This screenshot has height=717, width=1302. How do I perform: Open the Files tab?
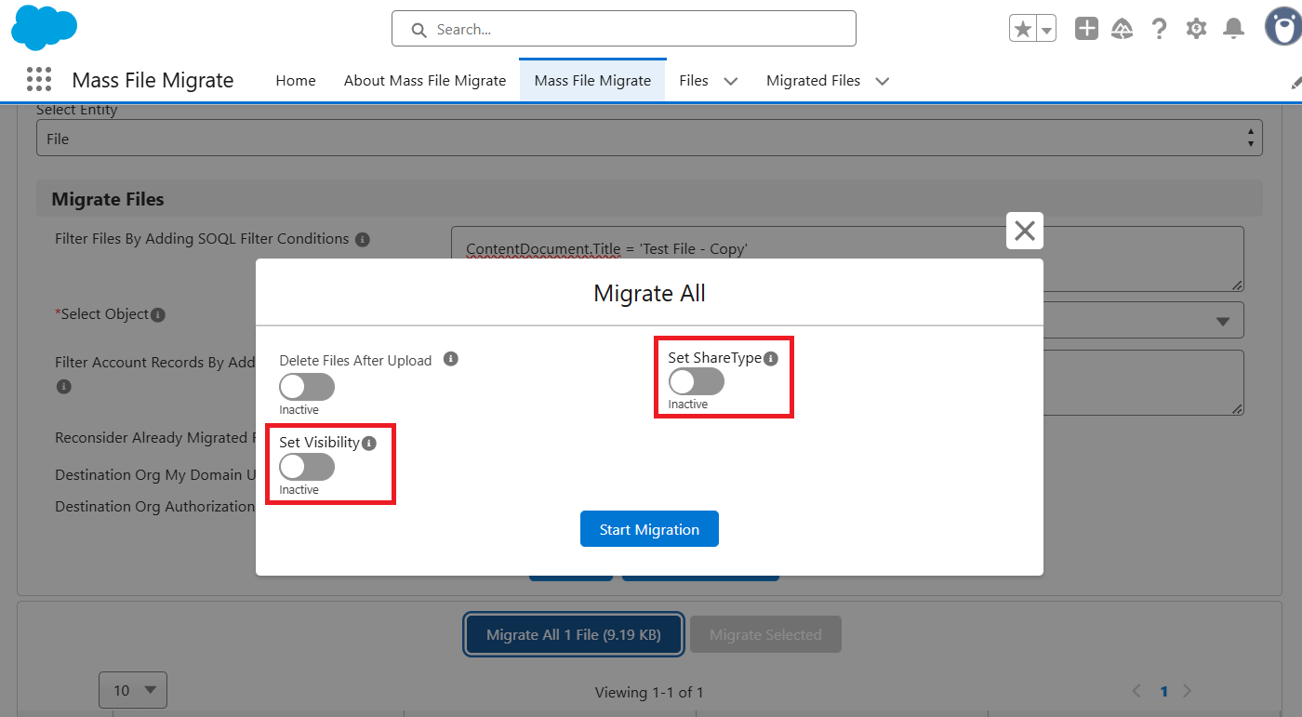(x=694, y=81)
